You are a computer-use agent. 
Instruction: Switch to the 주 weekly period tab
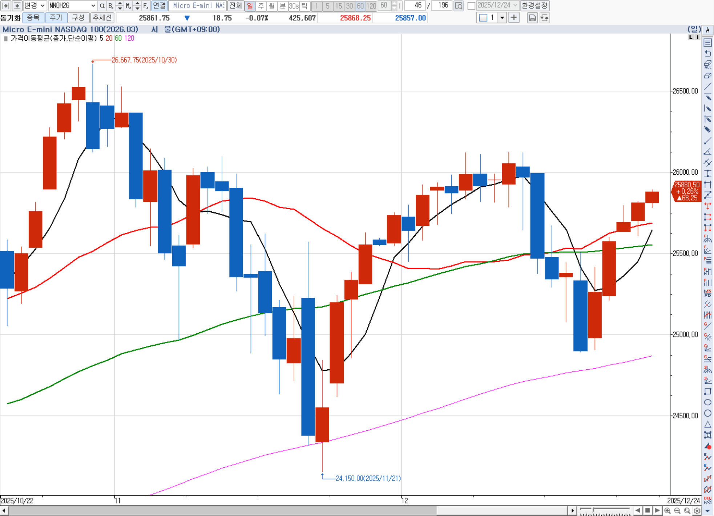[261, 5]
